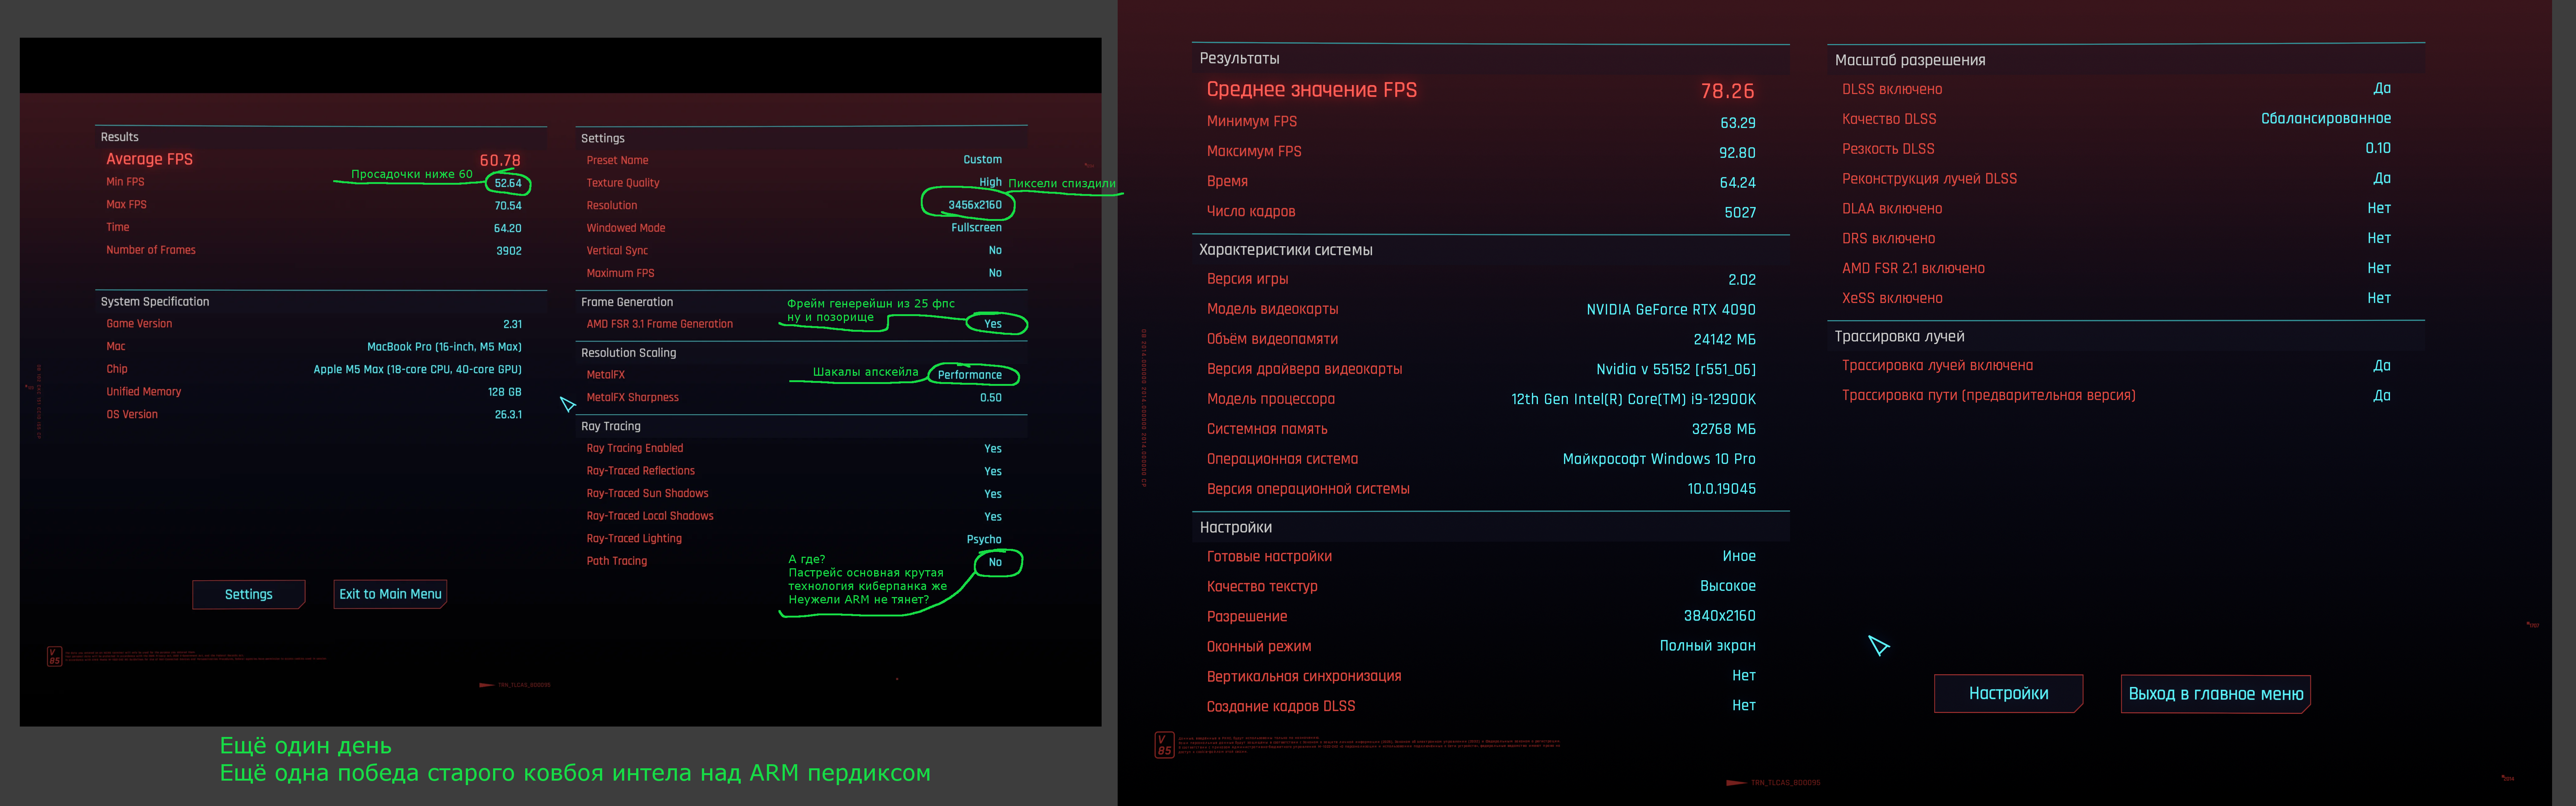Image resolution: width=2576 pixels, height=806 pixels.
Task: Click the "Создание кадров DLSS" label
Action: click(x=1281, y=706)
